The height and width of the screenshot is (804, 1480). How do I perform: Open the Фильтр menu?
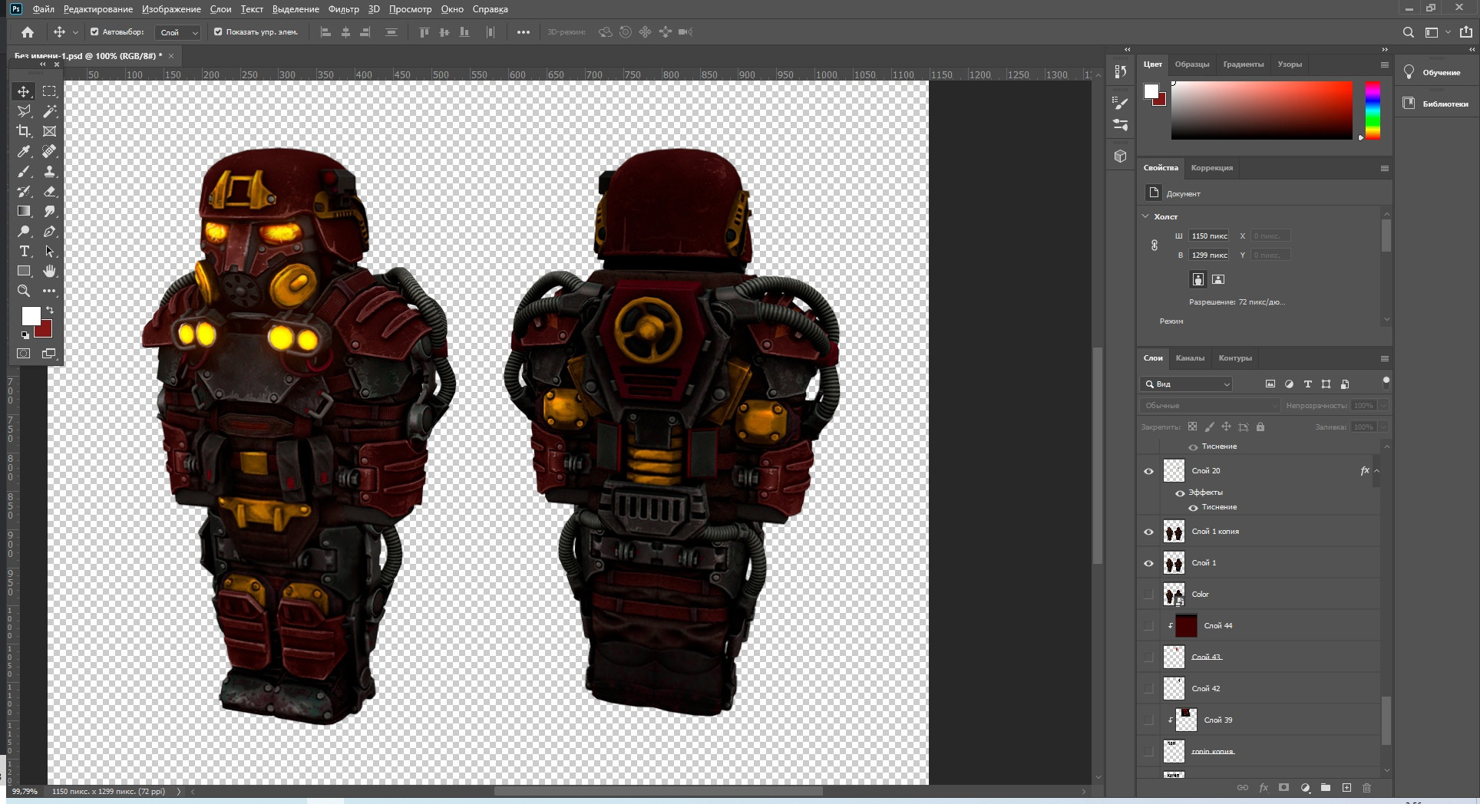click(343, 9)
